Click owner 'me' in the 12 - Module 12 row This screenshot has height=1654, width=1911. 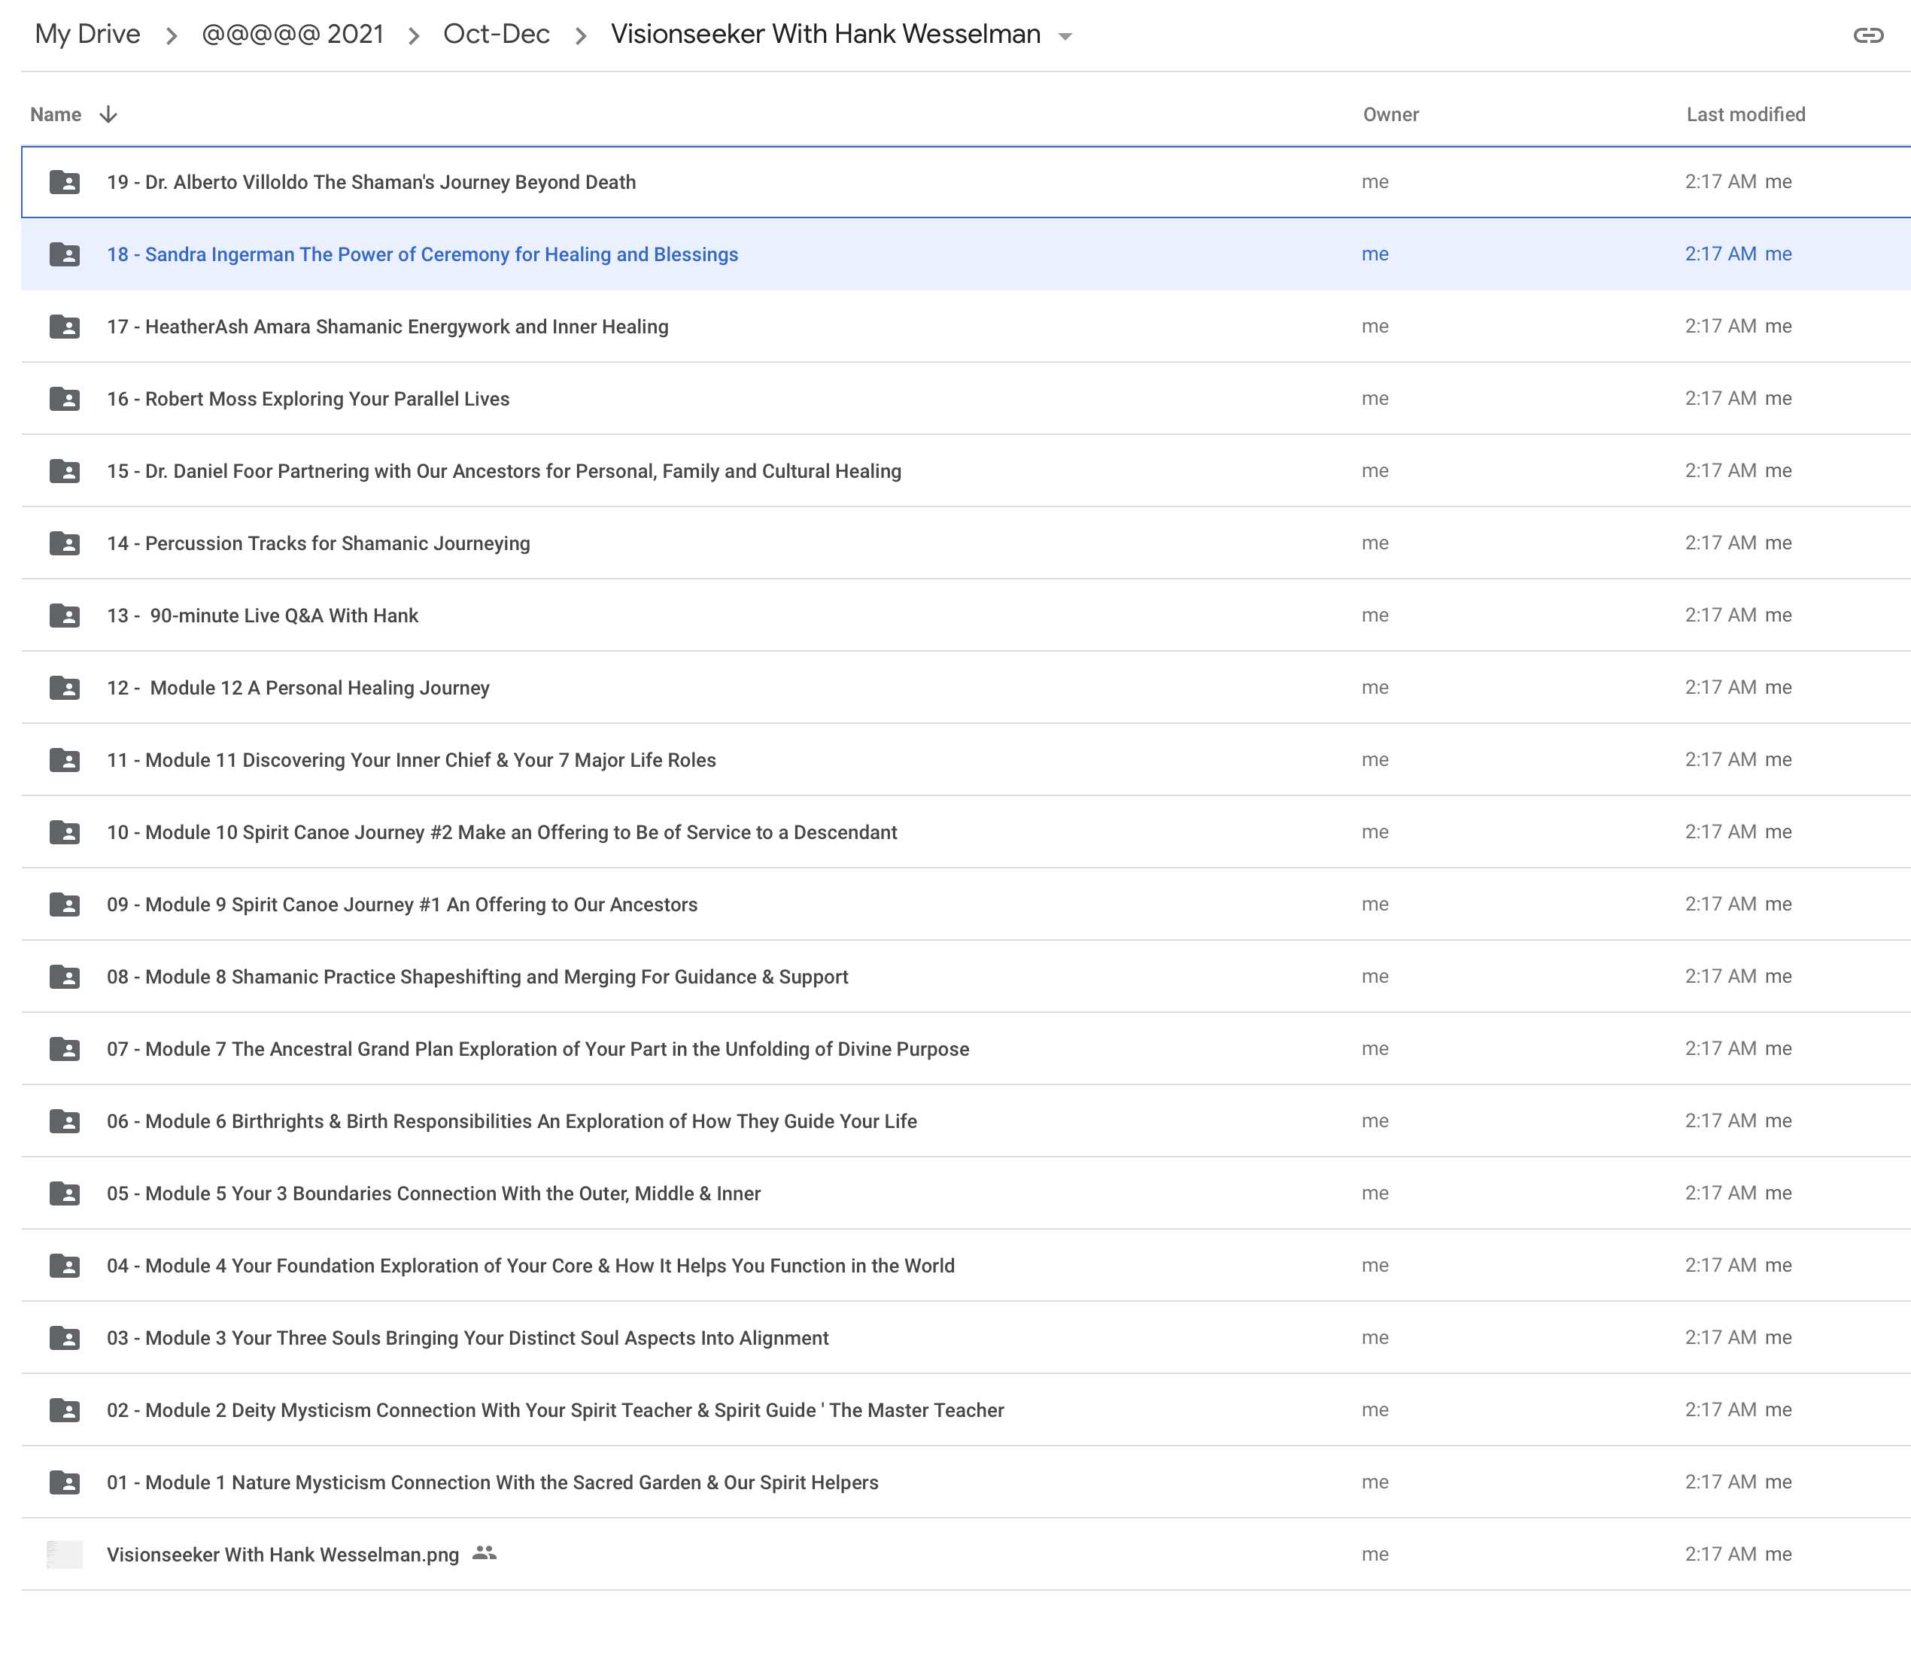pyautogui.click(x=1375, y=688)
